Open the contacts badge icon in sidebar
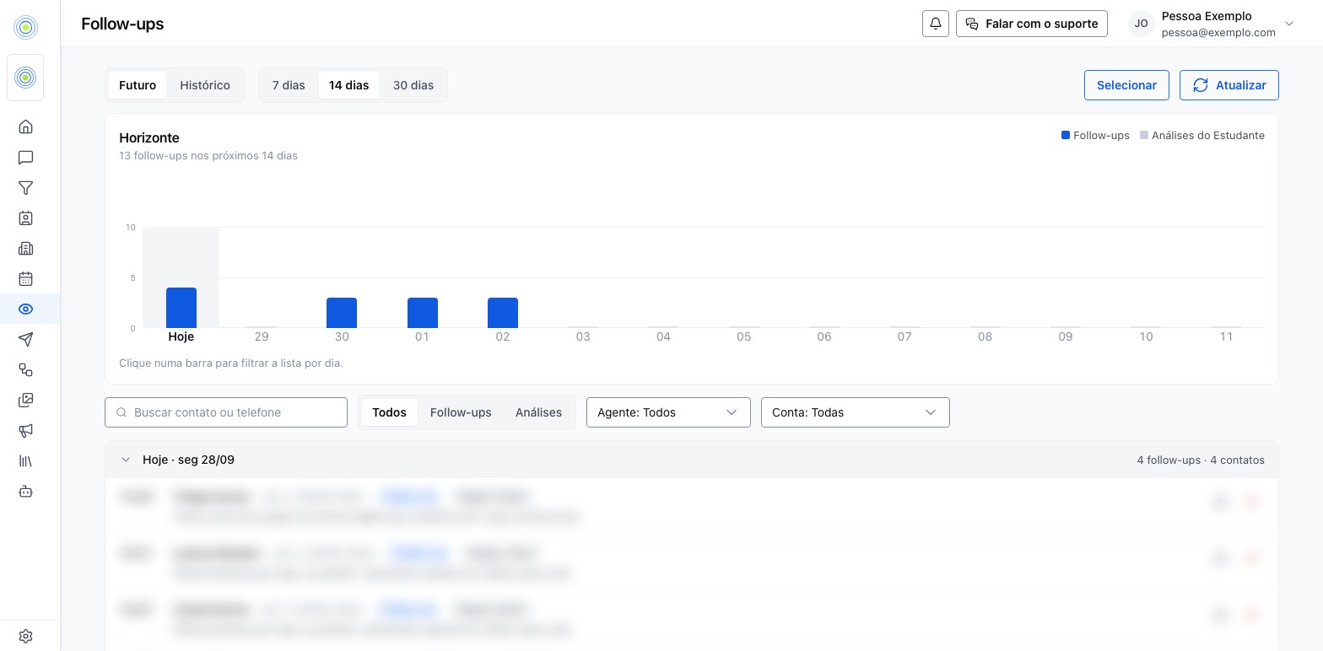The image size is (1323, 651). pyautogui.click(x=26, y=218)
